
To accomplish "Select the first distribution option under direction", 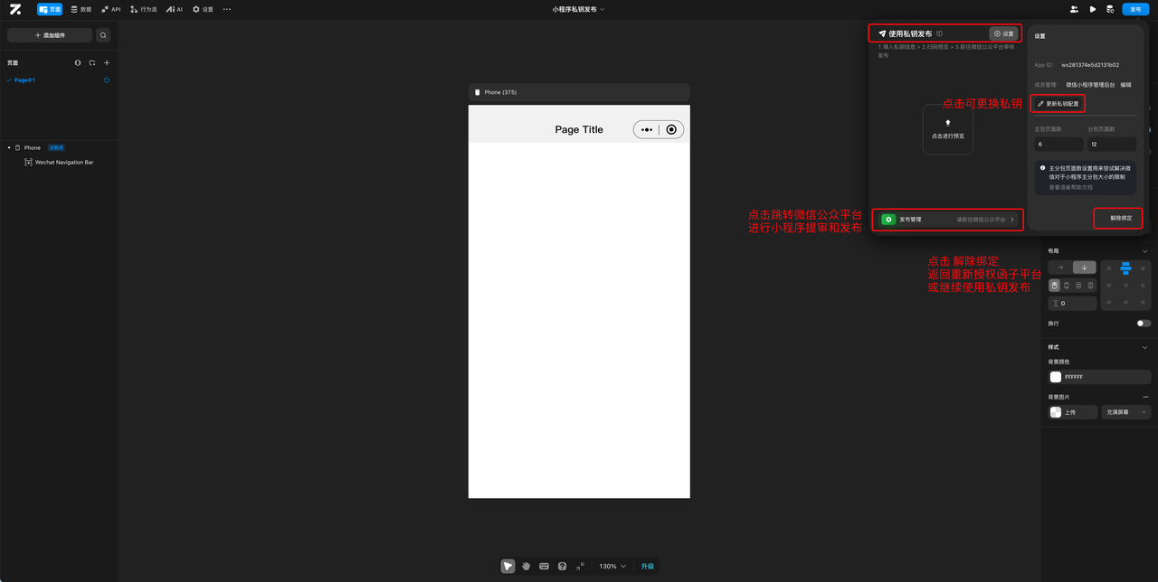I will click(1054, 286).
